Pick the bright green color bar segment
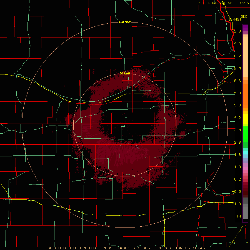 245,134
